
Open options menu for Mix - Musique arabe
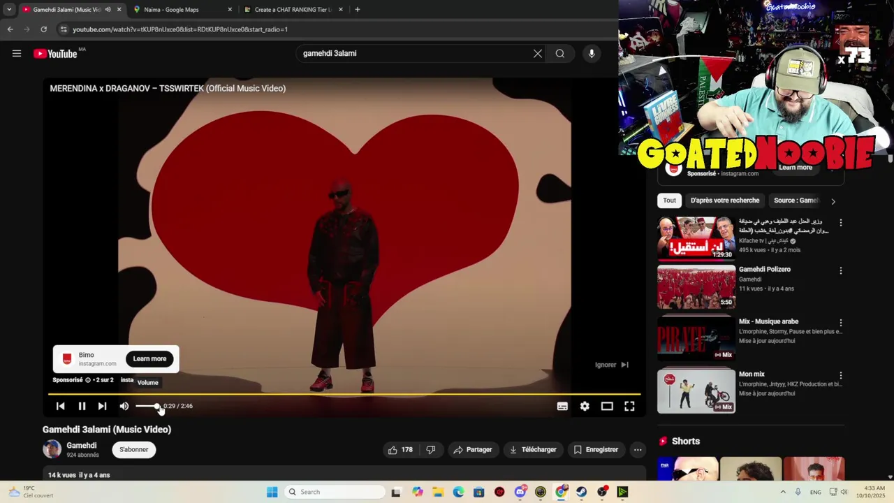(841, 323)
